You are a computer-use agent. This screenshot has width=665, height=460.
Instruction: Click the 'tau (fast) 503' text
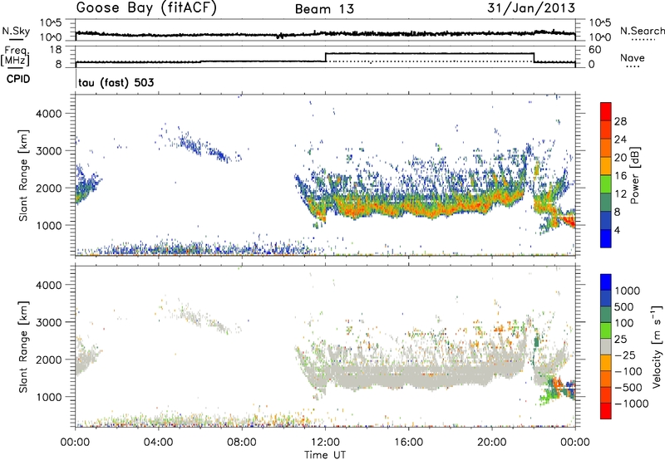click(x=116, y=82)
